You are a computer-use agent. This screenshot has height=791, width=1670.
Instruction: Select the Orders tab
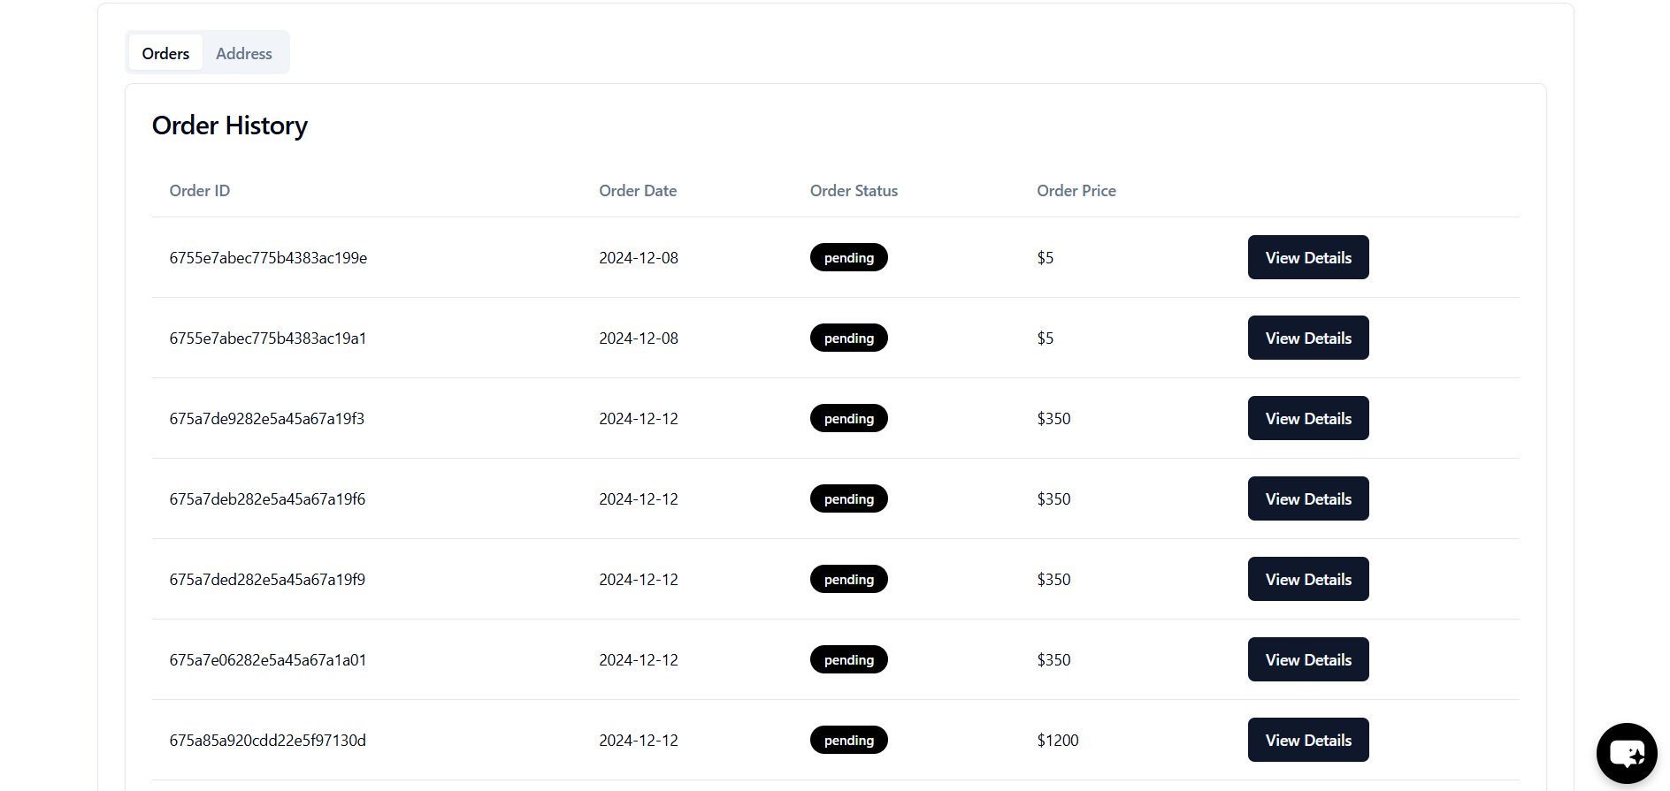(165, 53)
